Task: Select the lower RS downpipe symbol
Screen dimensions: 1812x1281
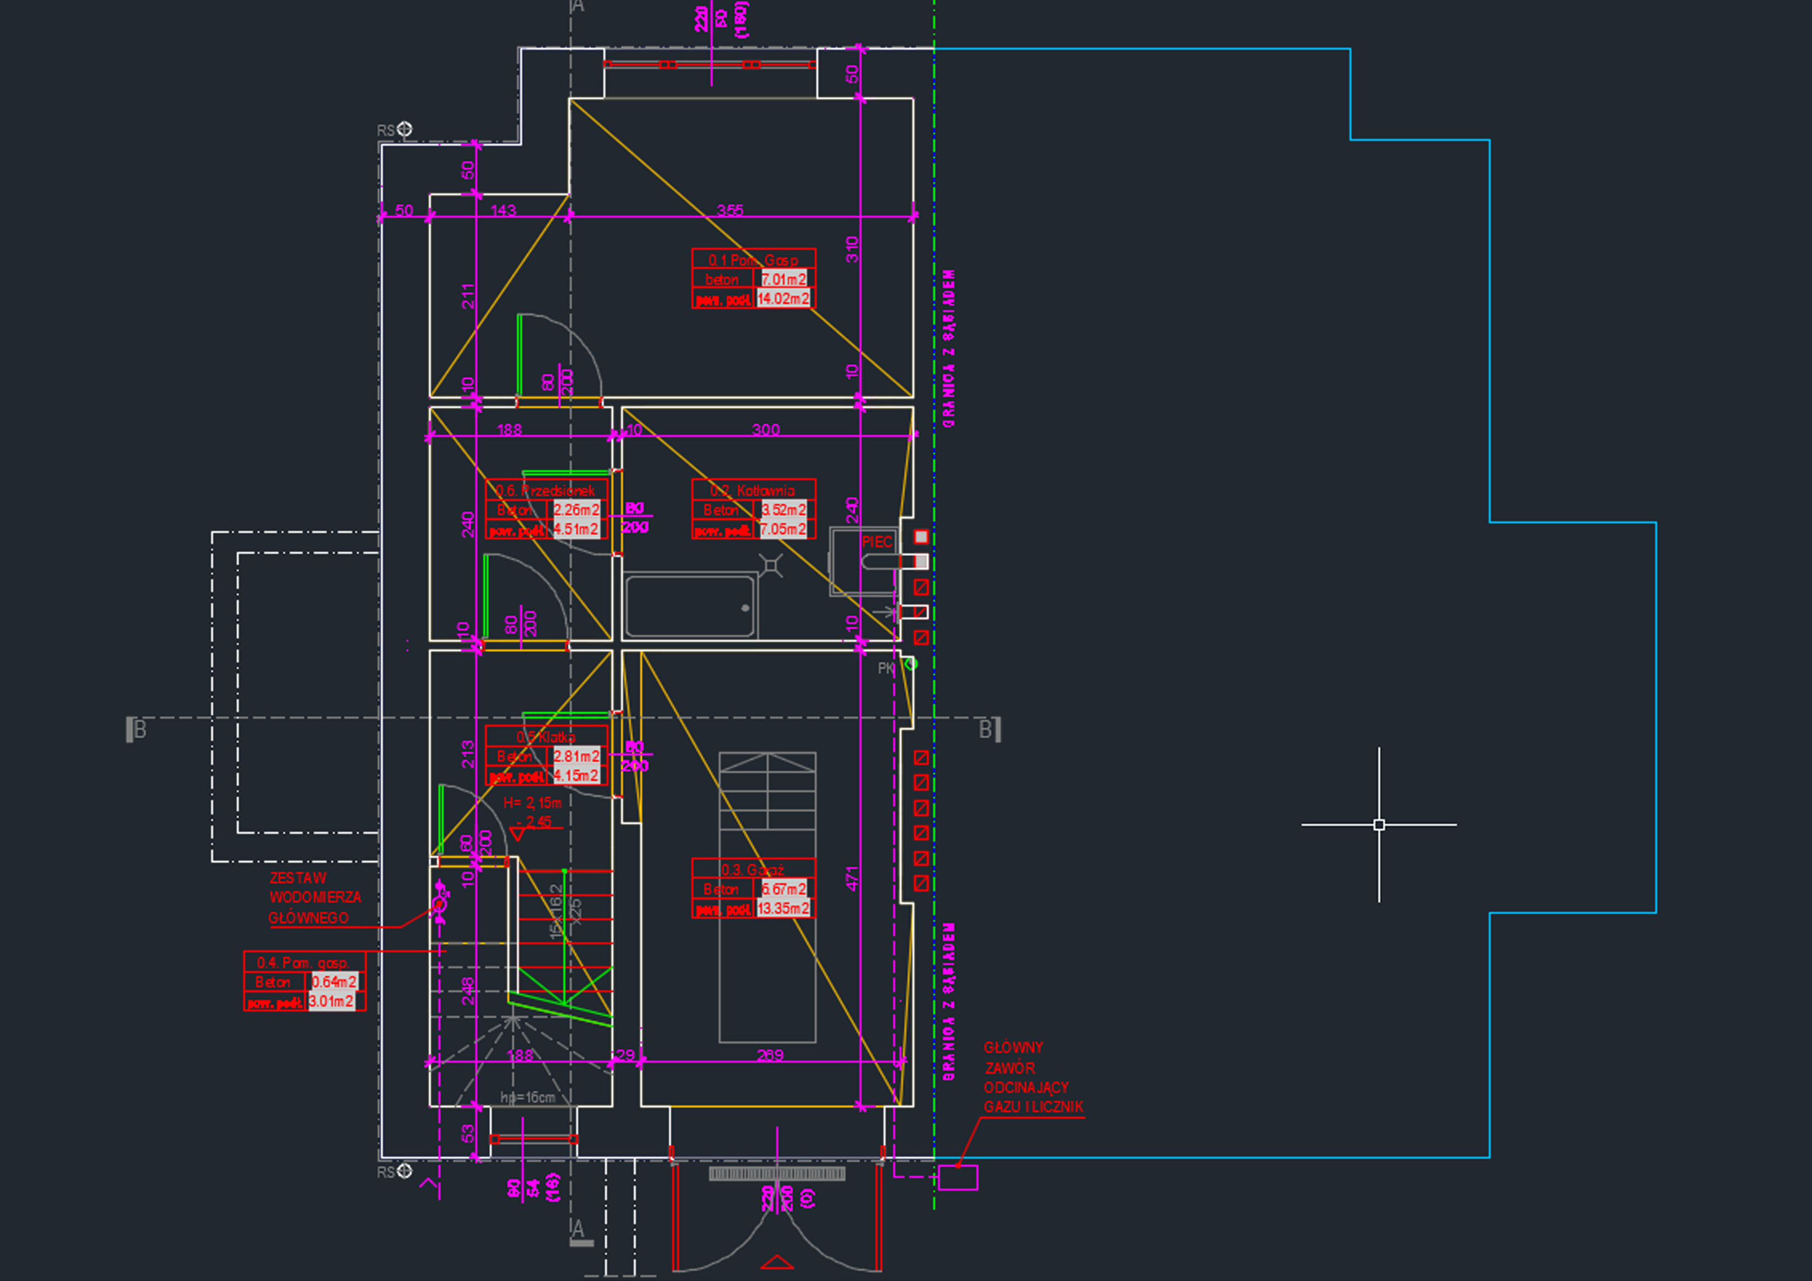Action: click(404, 1171)
